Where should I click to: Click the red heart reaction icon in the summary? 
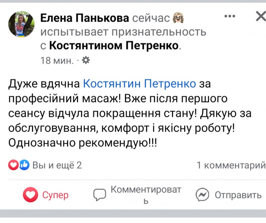coord(13,165)
